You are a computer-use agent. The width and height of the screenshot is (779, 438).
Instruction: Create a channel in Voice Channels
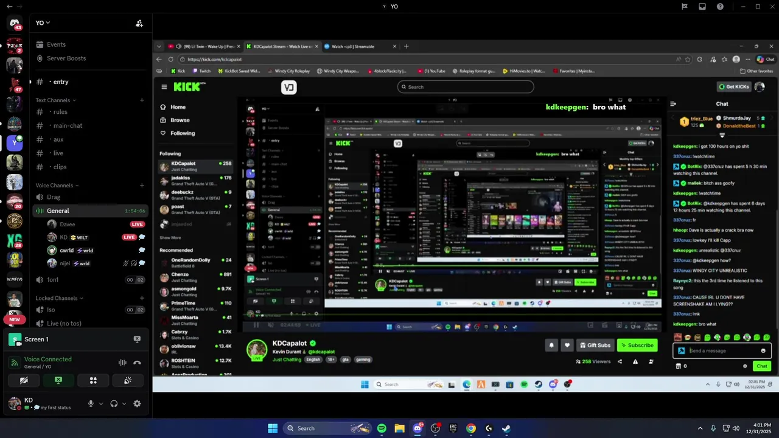(142, 186)
